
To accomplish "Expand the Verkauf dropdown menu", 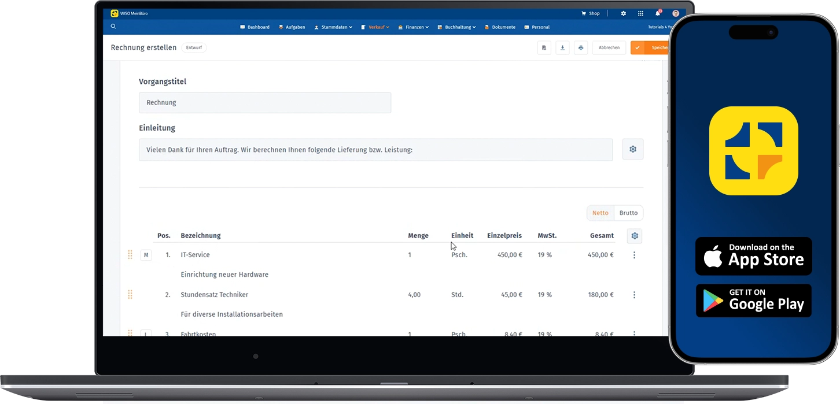I will click(x=375, y=27).
